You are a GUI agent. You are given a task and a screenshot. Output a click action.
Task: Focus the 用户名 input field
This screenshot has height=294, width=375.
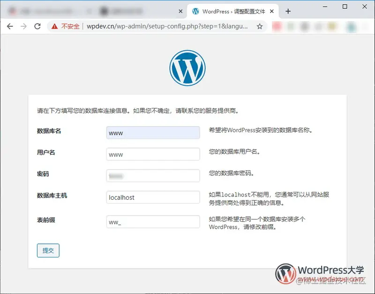(153, 154)
